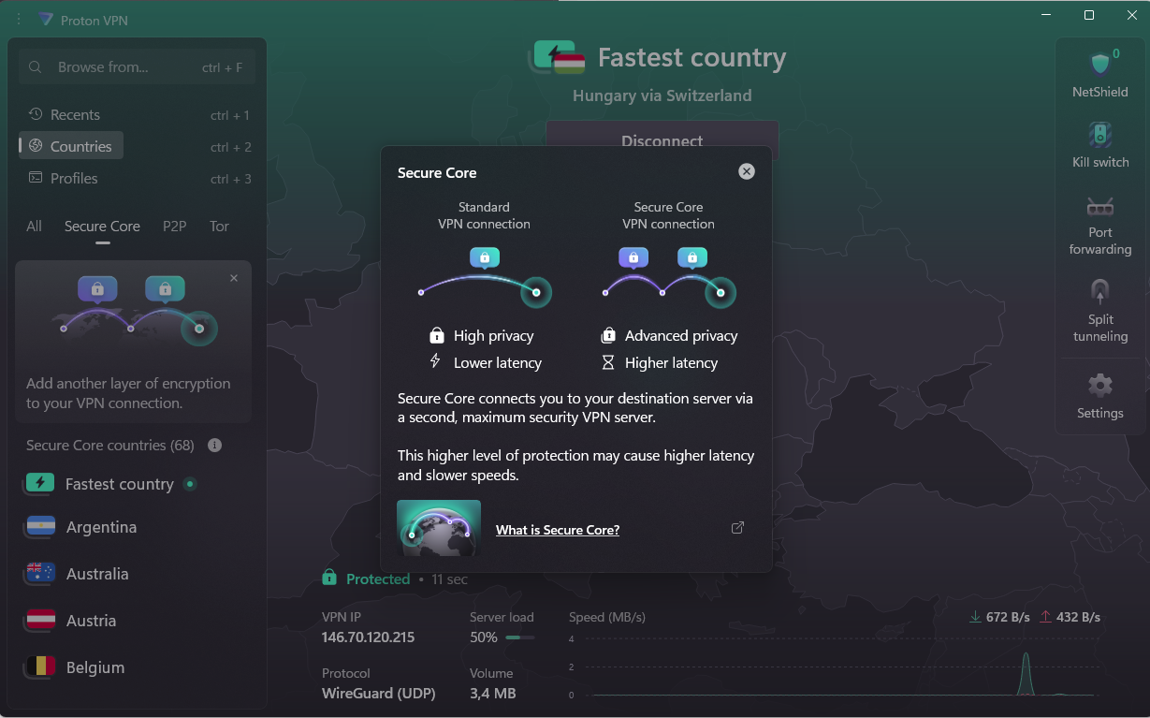Image resolution: width=1150 pixels, height=718 pixels.
Task: Click the Fastest country lightning icon in list
Action: [x=40, y=483]
